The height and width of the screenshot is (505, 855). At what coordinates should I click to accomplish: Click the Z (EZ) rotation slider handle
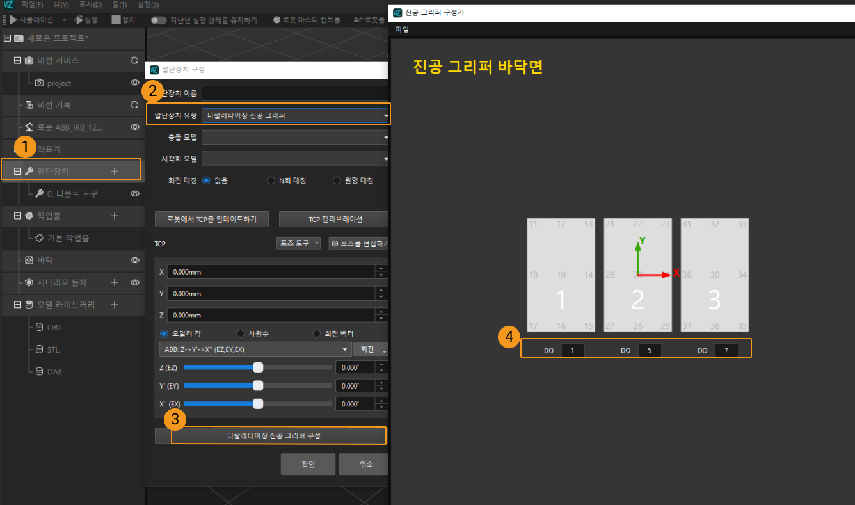point(258,367)
